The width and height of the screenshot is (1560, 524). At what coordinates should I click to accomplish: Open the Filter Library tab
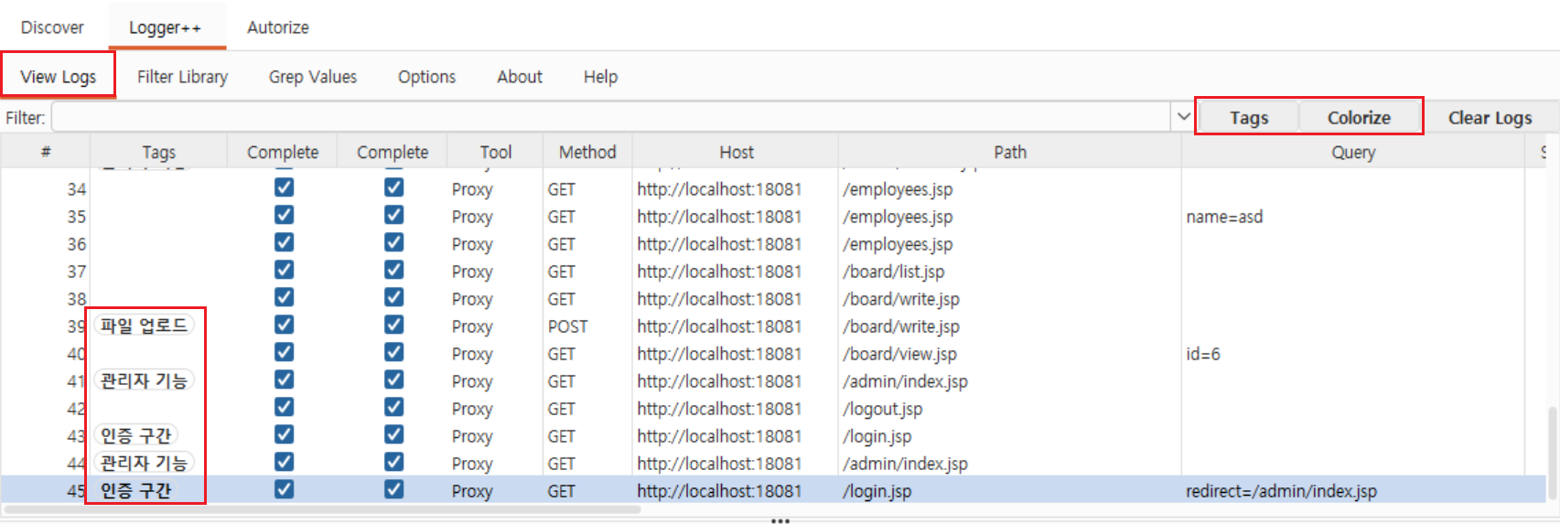(182, 77)
